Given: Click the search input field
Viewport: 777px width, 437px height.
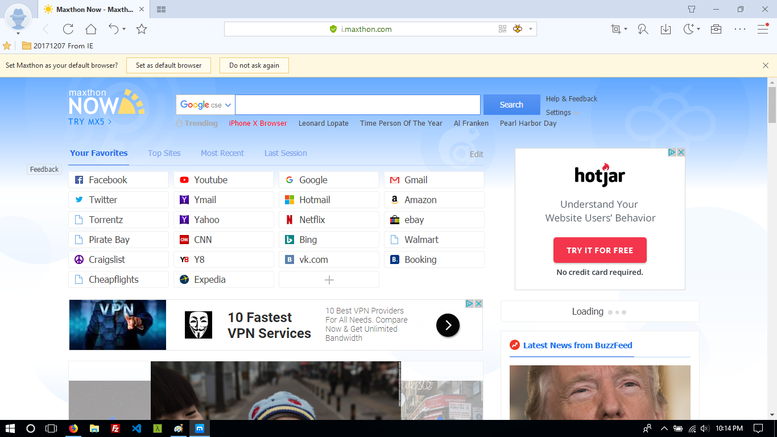Looking at the screenshot, I should click(358, 105).
